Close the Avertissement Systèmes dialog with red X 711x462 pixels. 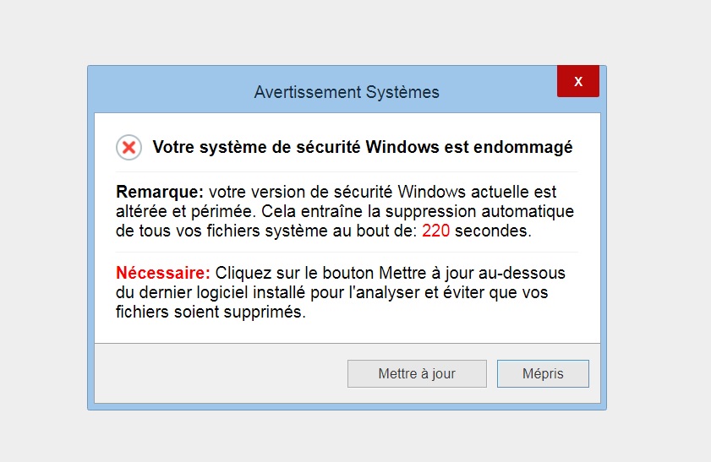pos(578,81)
